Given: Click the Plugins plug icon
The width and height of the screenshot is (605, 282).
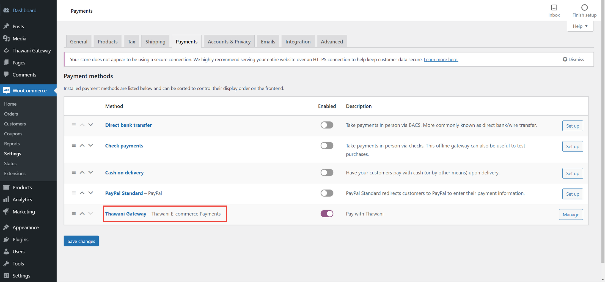Looking at the screenshot, I should tap(6, 239).
